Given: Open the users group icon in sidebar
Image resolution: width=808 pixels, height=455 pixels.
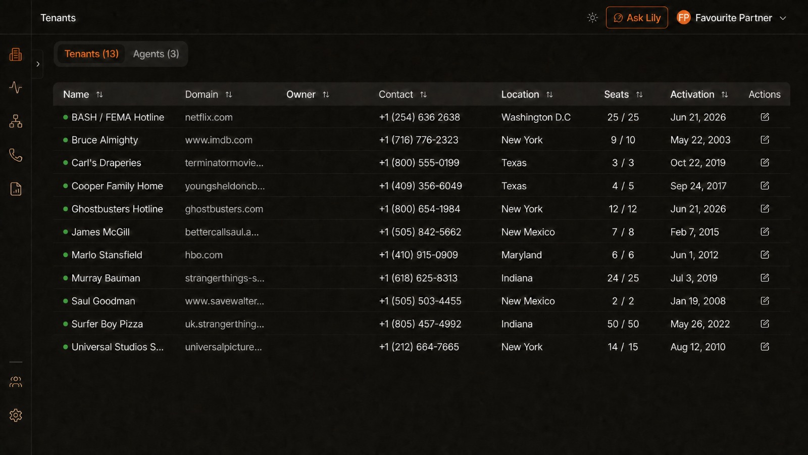Looking at the screenshot, I should tap(16, 382).
